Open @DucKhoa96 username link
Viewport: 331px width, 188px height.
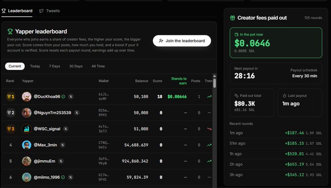point(47,97)
